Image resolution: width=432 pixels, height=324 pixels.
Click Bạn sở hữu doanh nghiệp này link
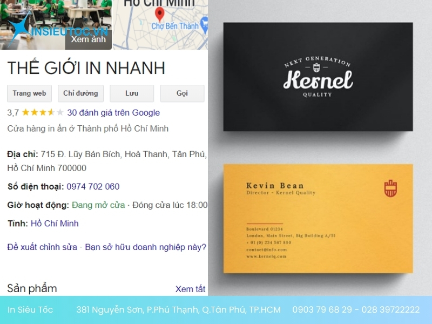pos(145,247)
